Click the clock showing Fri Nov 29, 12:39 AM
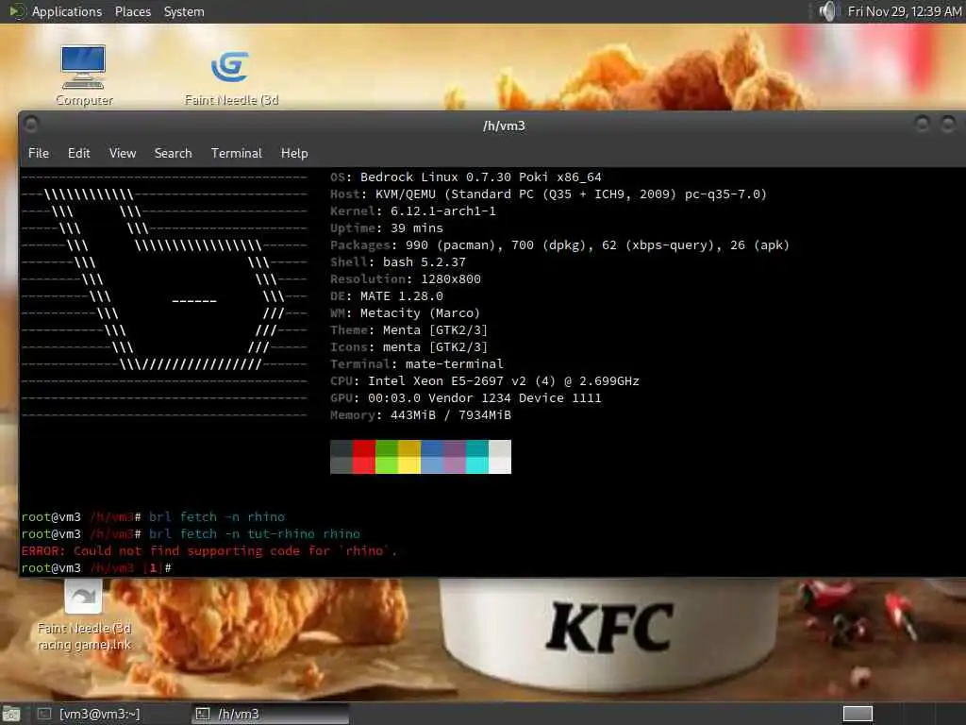966x725 pixels. tap(904, 11)
